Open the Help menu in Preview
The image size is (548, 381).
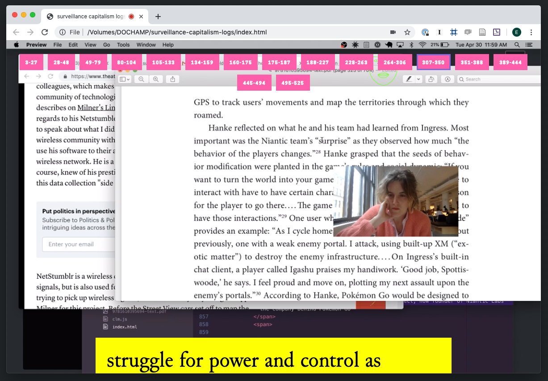point(168,45)
